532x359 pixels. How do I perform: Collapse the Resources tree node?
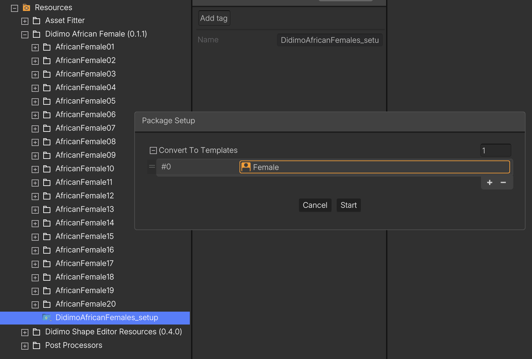tap(15, 8)
